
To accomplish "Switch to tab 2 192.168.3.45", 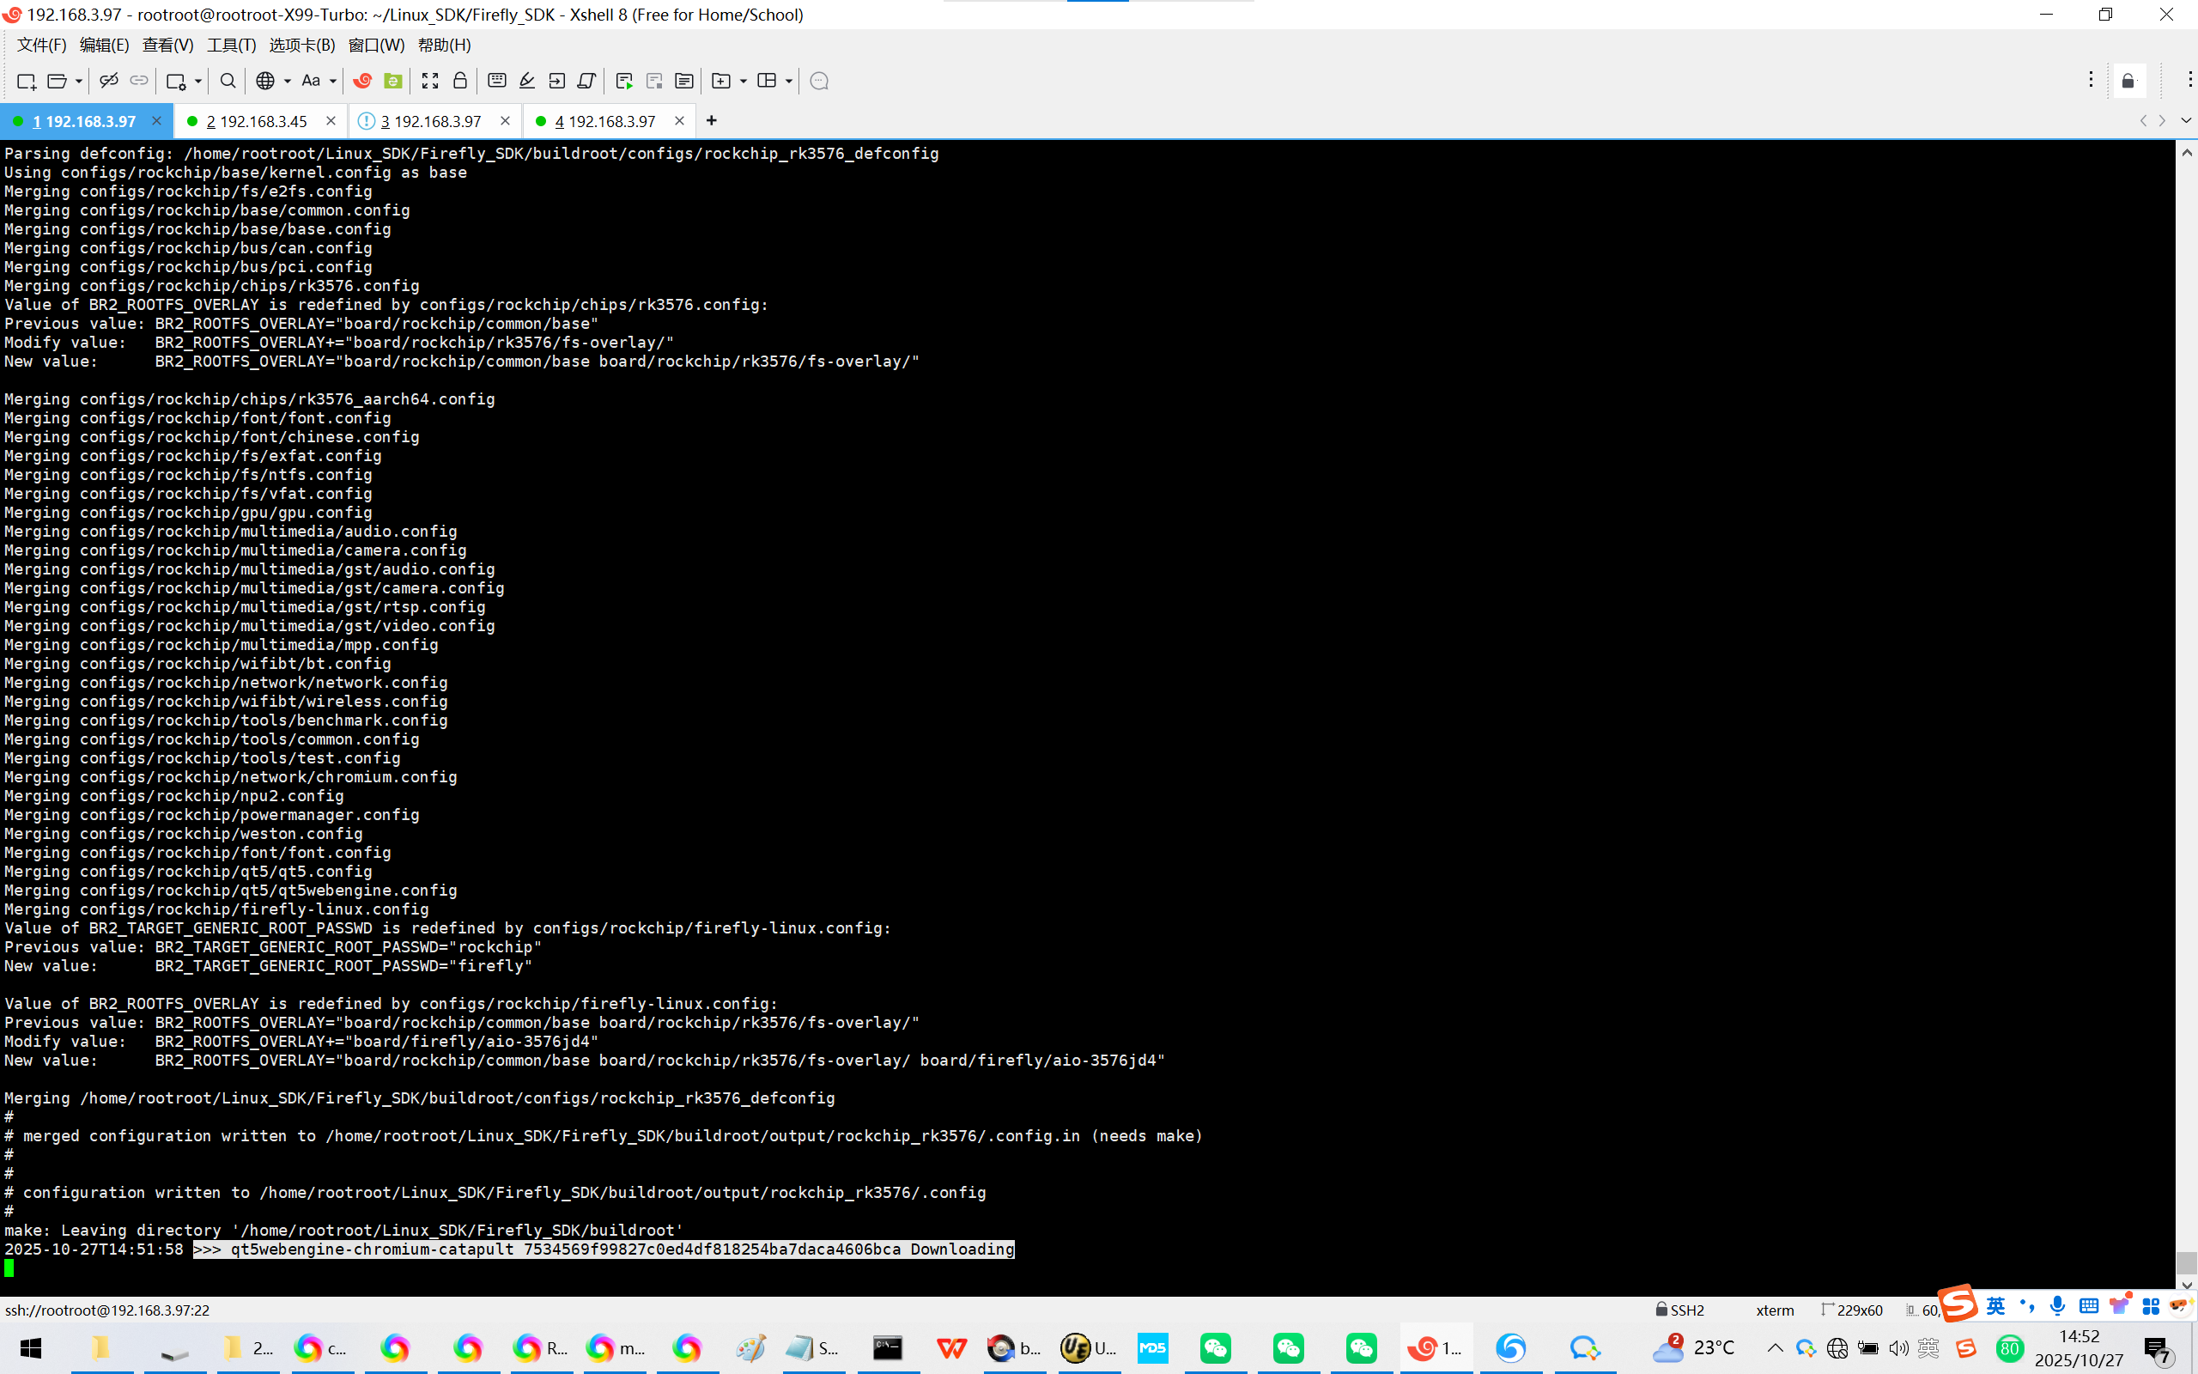I will [x=256, y=121].
